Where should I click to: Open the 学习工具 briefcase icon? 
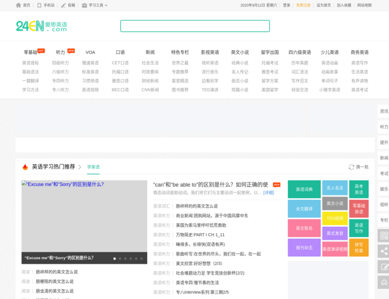(84, 5)
